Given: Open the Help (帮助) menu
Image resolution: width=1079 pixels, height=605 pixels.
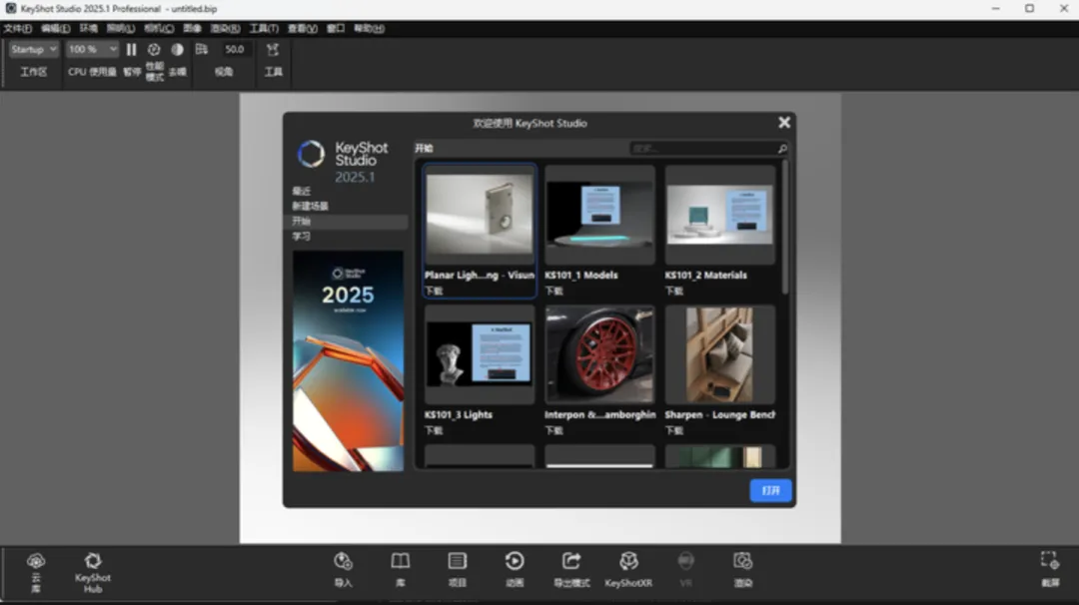Looking at the screenshot, I should pyautogui.click(x=369, y=28).
